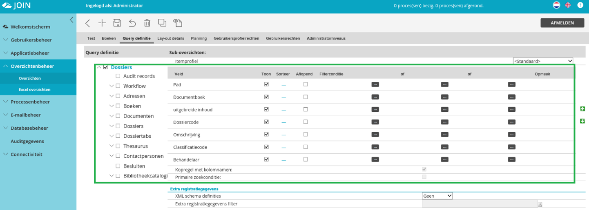Open Excel overzichten in the sidebar
589x210 pixels.
coord(34,90)
